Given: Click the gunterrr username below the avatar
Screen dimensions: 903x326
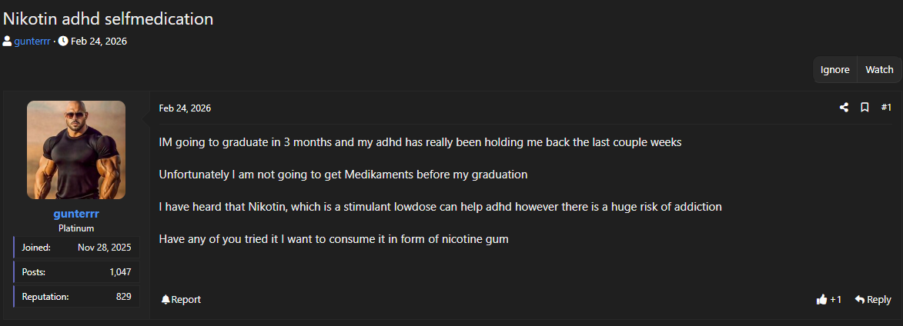Looking at the screenshot, I should tap(76, 214).
